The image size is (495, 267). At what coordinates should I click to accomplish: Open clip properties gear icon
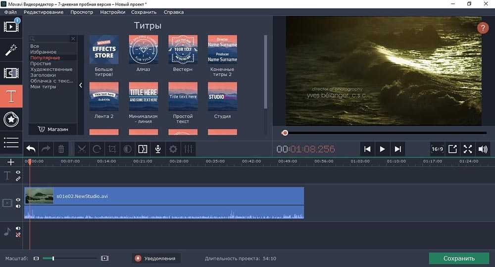pyautogui.click(x=173, y=149)
